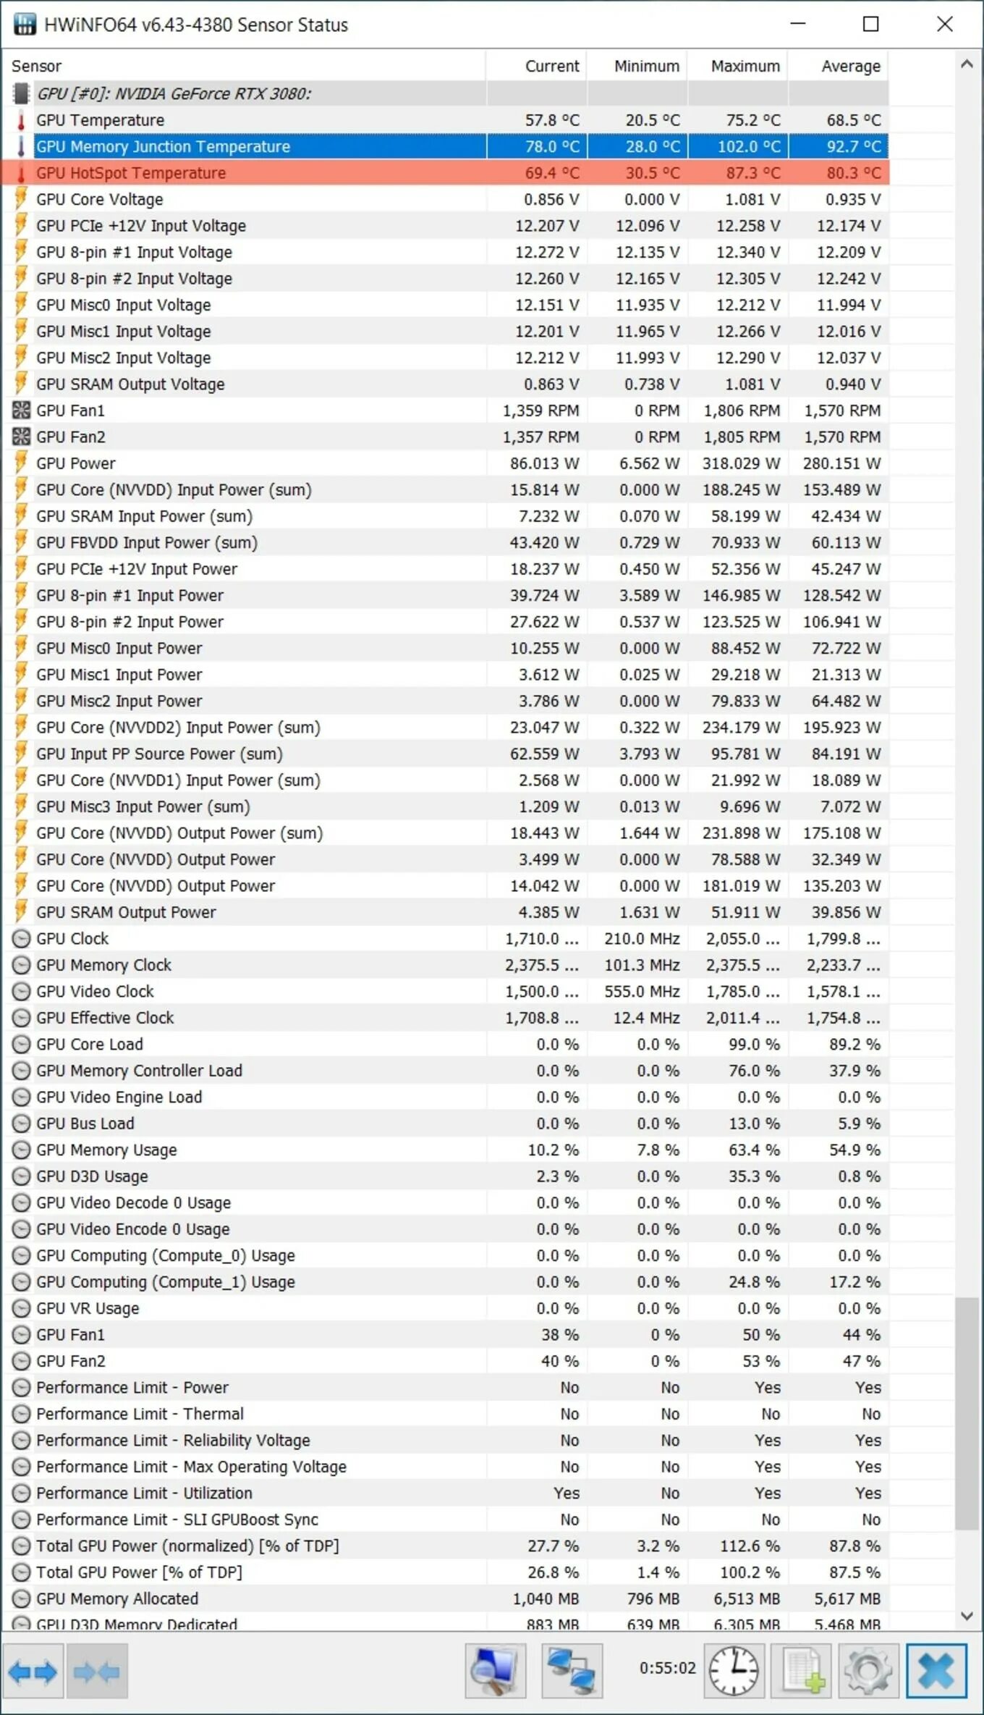Reset the elapsed time clock icon

tap(734, 1672)
